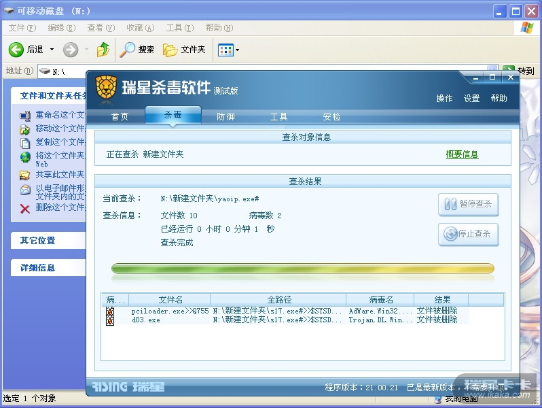Open the 操作 menu in Rising
542x408 pixels.
444,99
